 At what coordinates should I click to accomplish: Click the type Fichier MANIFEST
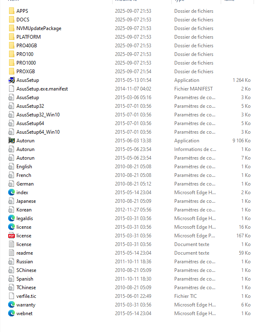[194, 89]
